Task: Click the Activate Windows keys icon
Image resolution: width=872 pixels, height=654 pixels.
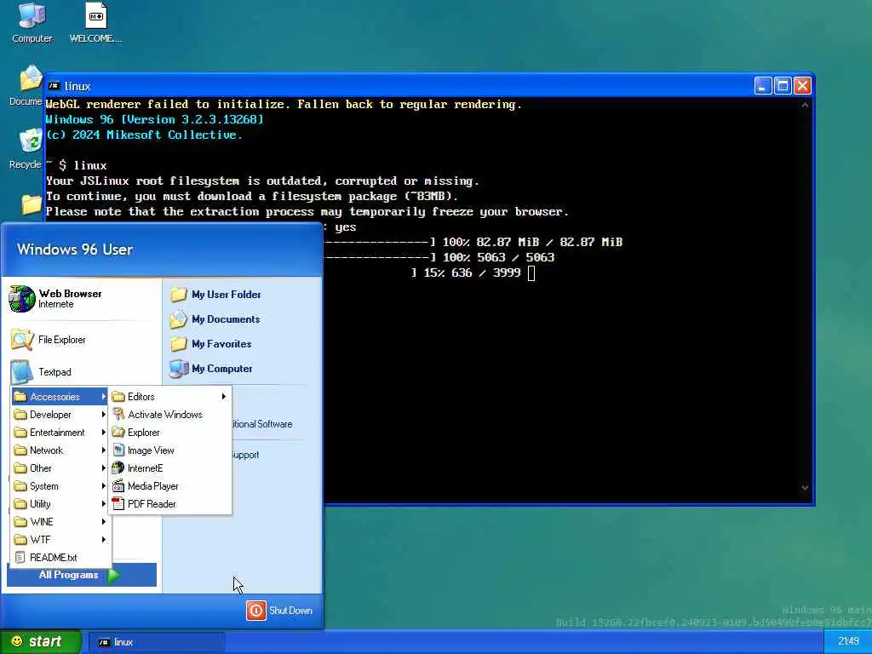Action: [x=118, y=415]
